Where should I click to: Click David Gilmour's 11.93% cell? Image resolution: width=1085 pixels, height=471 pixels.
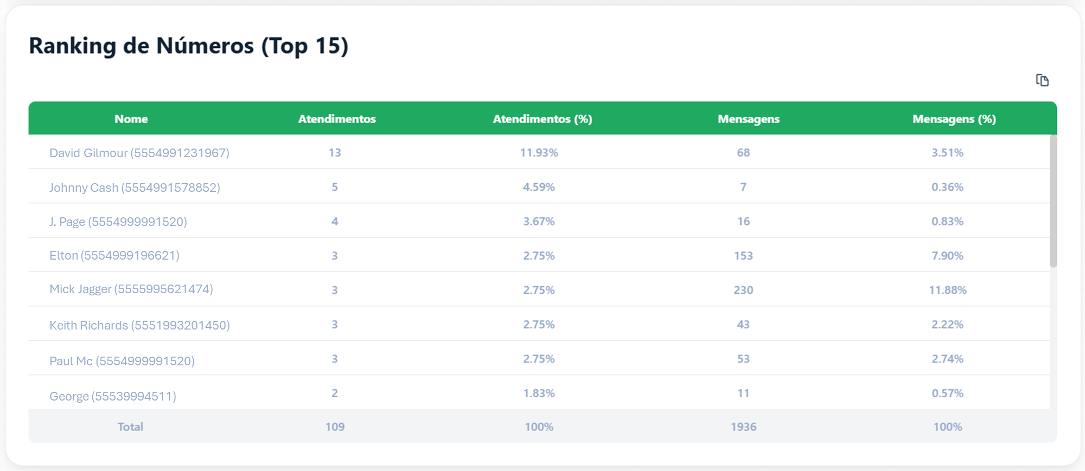[x=539, y=152]
